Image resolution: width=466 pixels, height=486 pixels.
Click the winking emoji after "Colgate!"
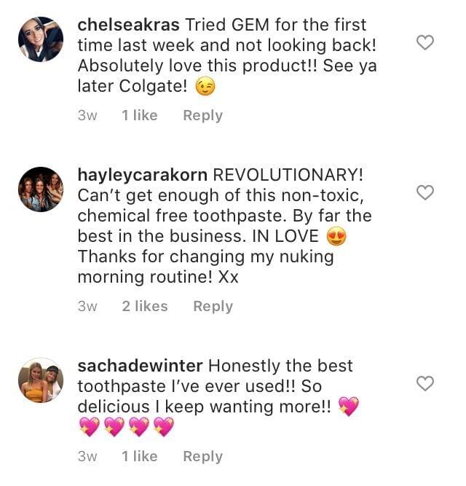coord(207,87)
